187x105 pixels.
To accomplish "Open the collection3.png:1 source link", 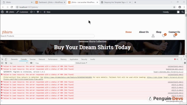I will coord(175,82).
